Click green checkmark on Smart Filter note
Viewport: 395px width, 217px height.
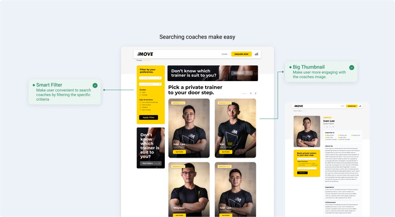click(95, 85)
